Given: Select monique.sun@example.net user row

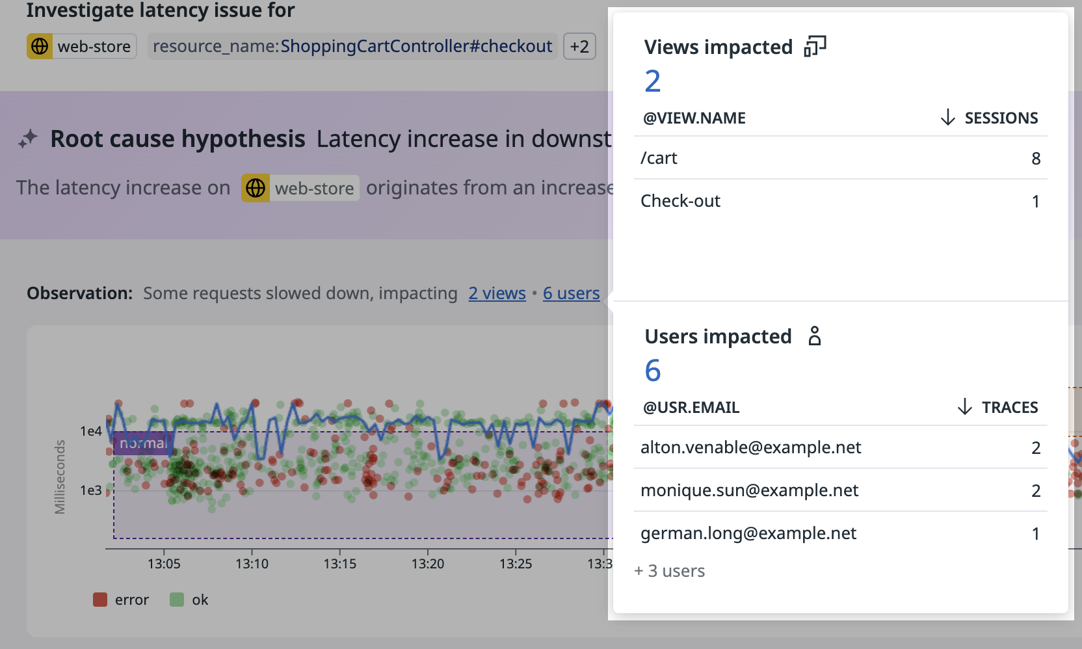Looking at the screenshot, I should tap(840, 490).
